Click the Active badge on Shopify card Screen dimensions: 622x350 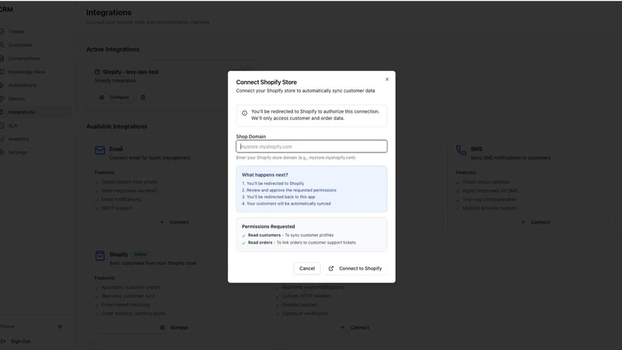click(x=140, y=254)
